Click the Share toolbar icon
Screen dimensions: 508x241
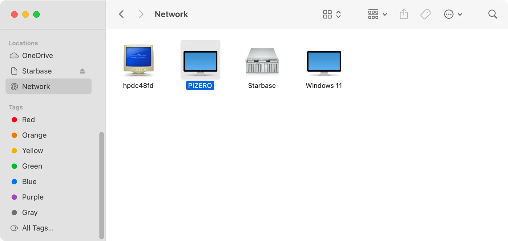[404, 14]
